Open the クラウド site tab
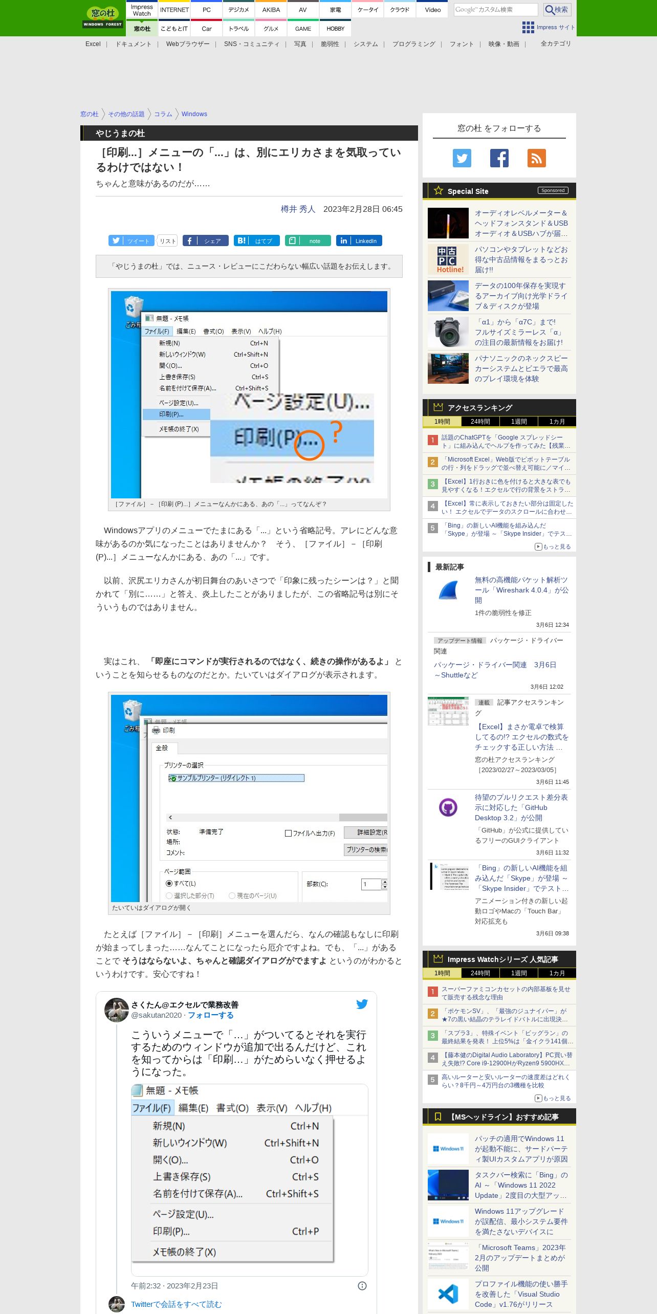 click(400, 10)
